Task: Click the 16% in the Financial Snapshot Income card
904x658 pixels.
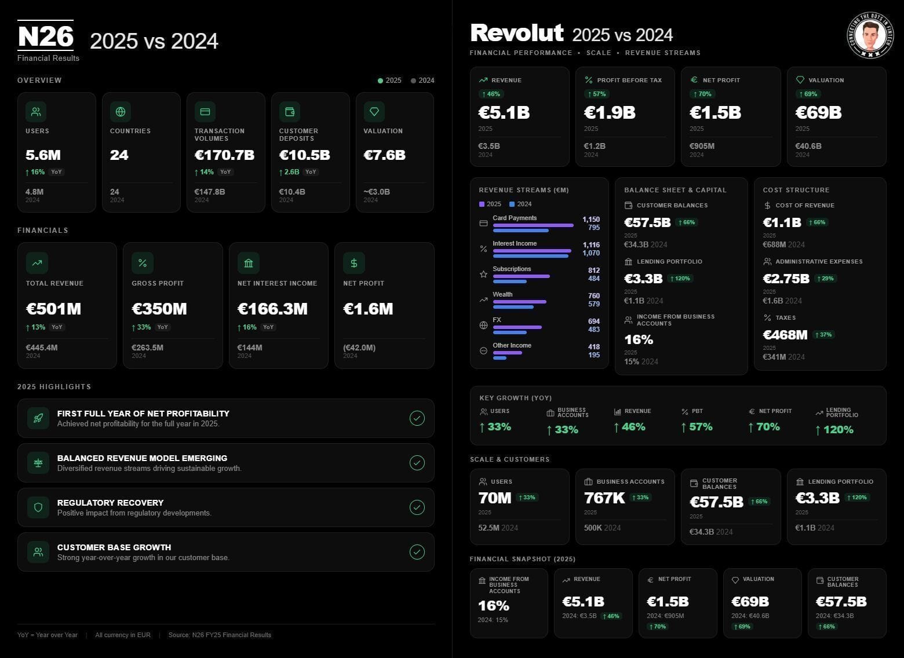Action: pyautogui.click(x=494, y=606)
